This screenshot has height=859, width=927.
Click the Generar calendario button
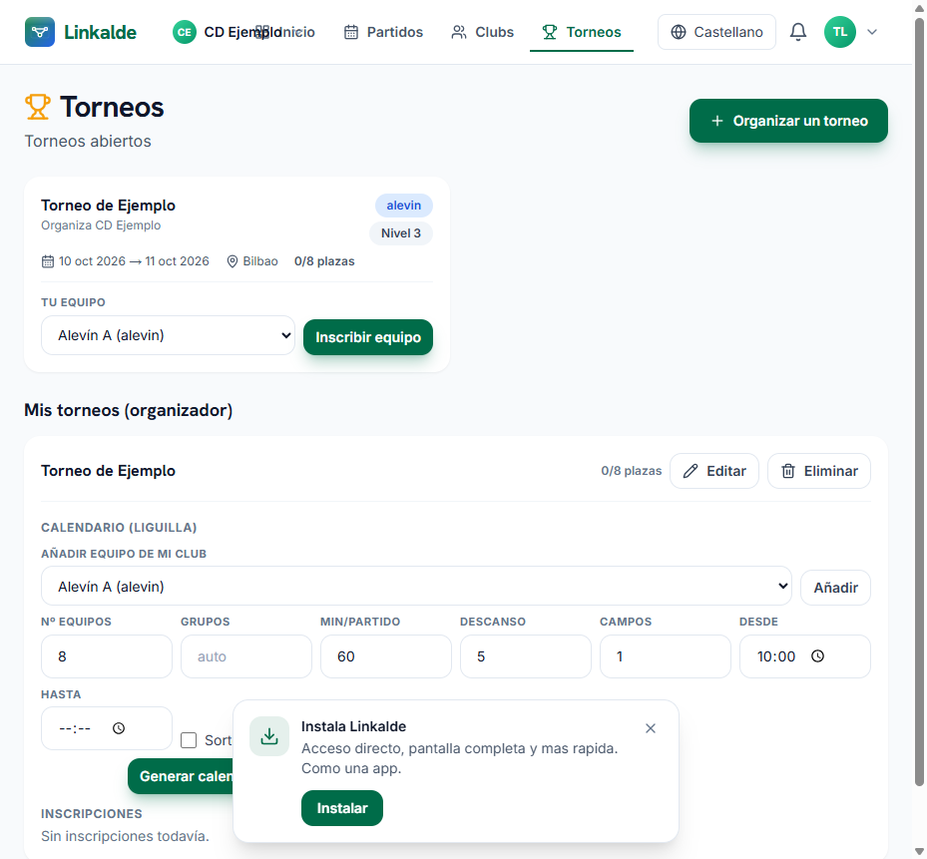click(x=181, y=776)
